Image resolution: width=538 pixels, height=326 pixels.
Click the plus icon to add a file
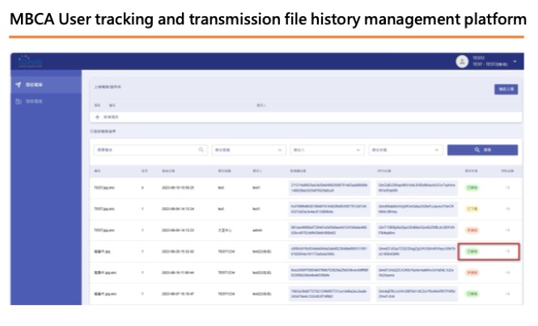(97, 117)
